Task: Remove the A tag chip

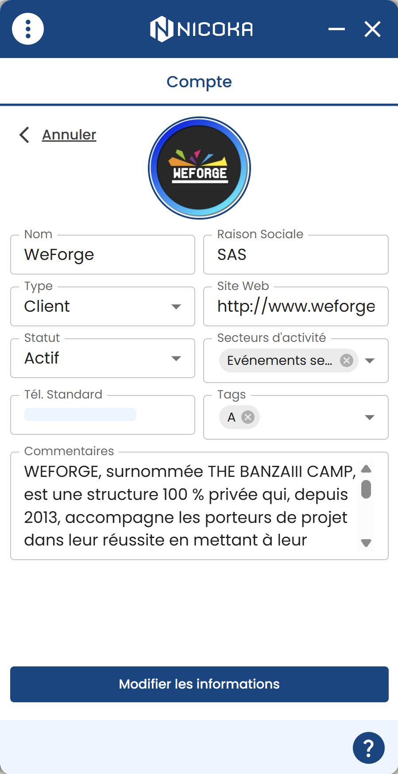Action: coord(248,417)
